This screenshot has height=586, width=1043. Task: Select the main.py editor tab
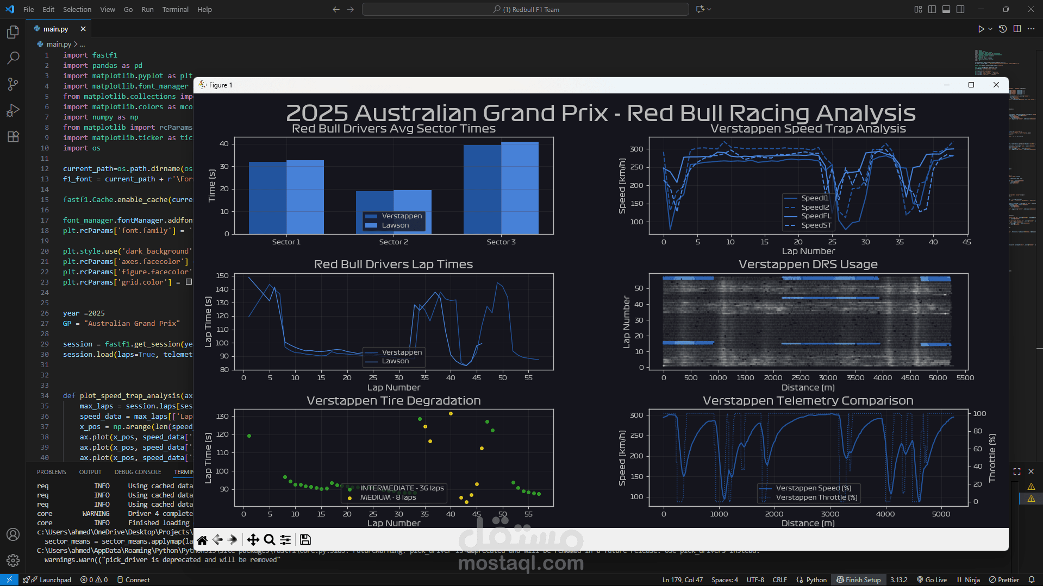click(x=56, y=29)
